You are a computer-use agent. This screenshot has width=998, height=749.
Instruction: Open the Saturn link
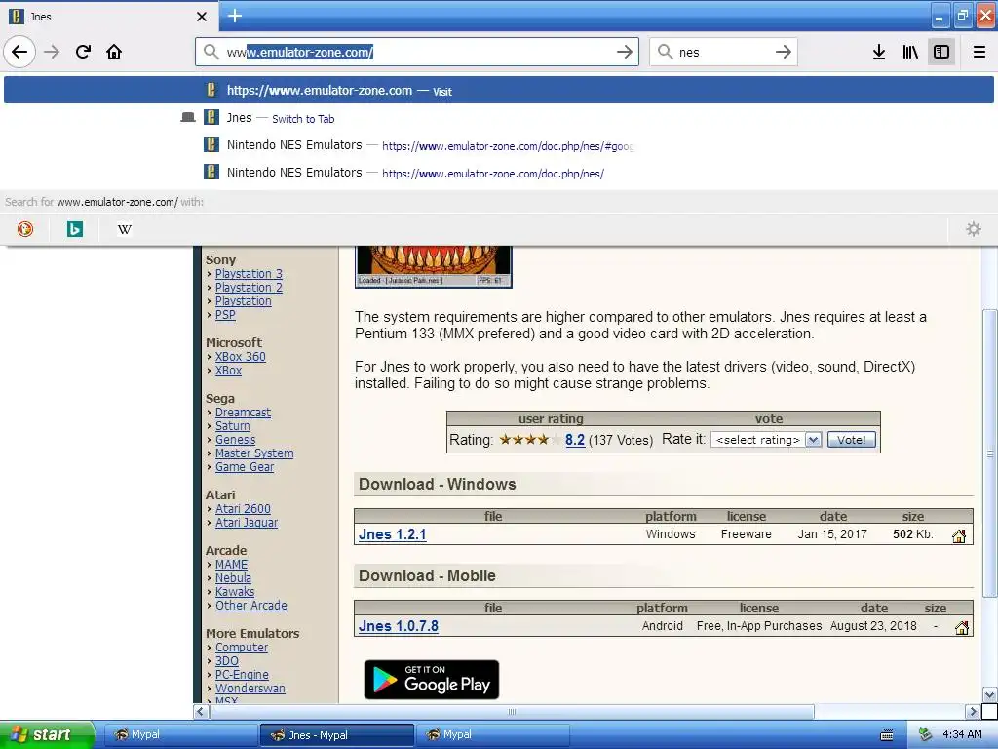coord(232,425)
